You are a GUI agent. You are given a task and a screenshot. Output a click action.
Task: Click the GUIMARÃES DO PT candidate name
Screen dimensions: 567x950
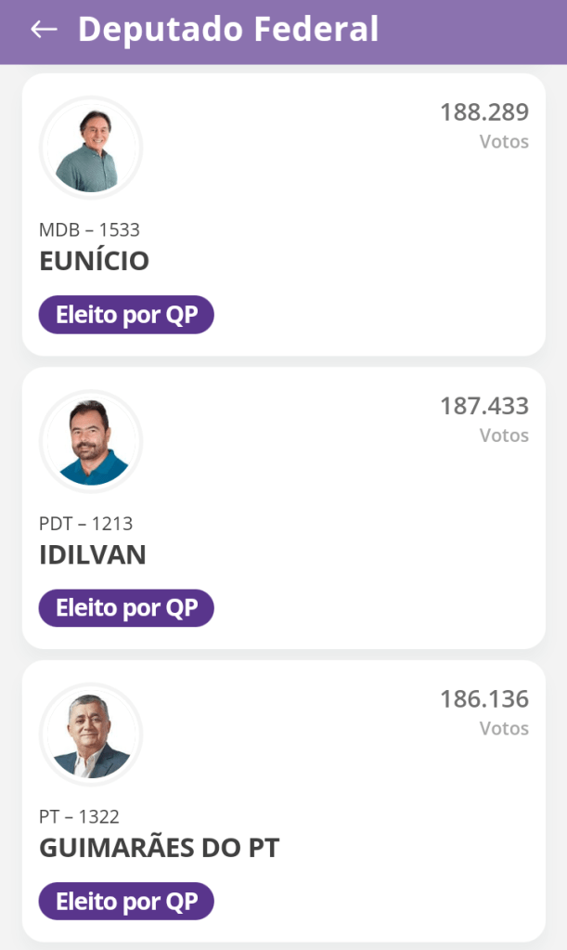[x=160, y=848]
